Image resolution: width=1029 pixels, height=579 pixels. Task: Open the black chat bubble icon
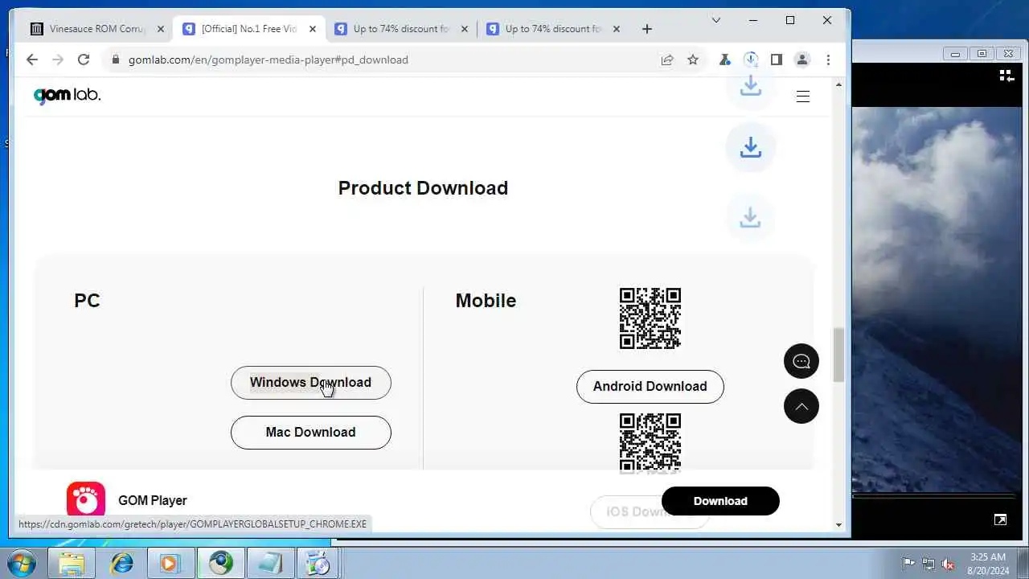coord(801,361)
